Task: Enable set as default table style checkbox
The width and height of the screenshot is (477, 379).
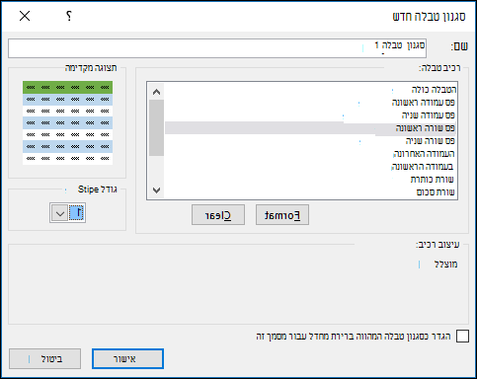Action: click(462, 337)
